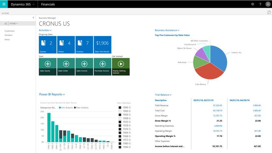
Task: Toggle the 1900-S item number checkbox
Action: (120, 111)
